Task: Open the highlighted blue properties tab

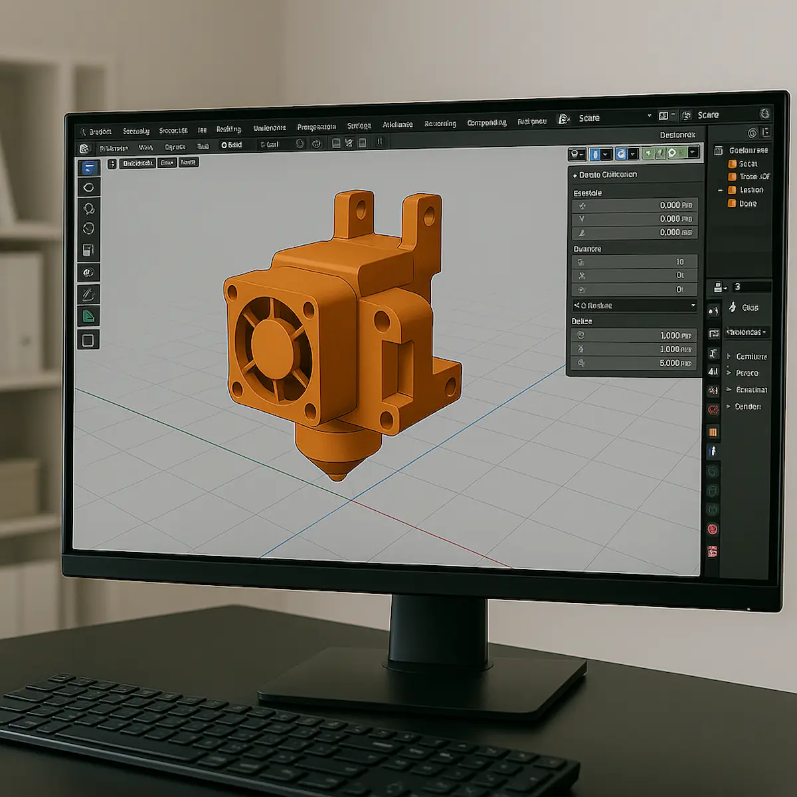Action: 713,451
